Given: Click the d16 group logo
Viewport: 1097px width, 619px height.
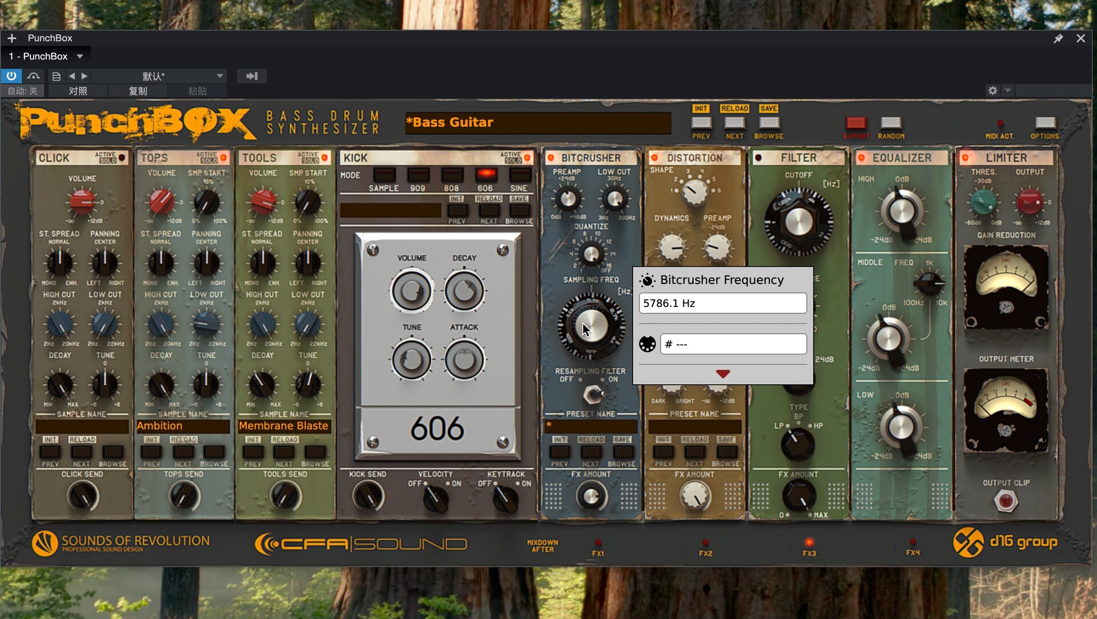Looking at the screenshot, I should pos(1006,542).
